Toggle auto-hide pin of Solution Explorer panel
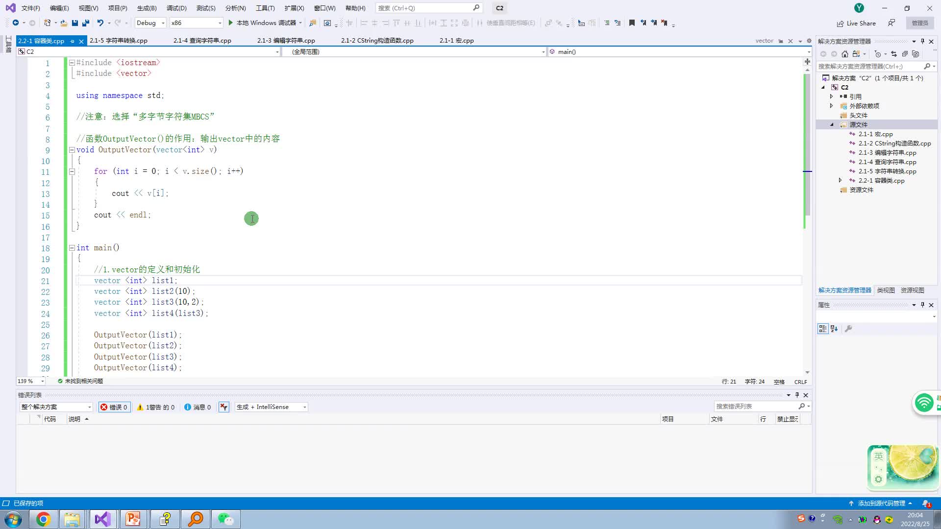 (x=922, y=41)
